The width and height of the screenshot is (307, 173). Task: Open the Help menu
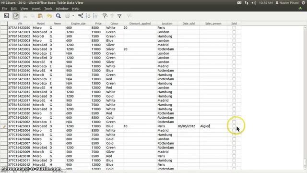point(76,9)
